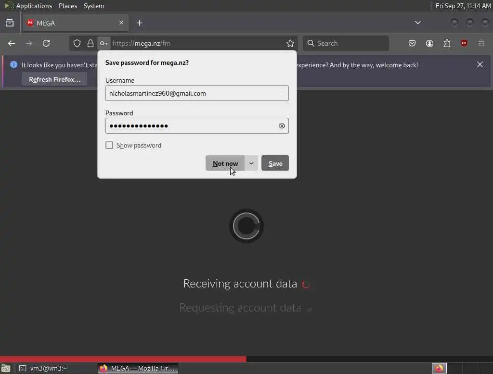Click the Username input field
Viewport: 493px width, 374px height.
tap(197, 93)
